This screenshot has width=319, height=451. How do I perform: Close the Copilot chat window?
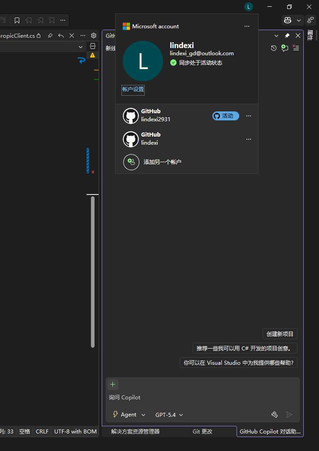click(298, 35)
